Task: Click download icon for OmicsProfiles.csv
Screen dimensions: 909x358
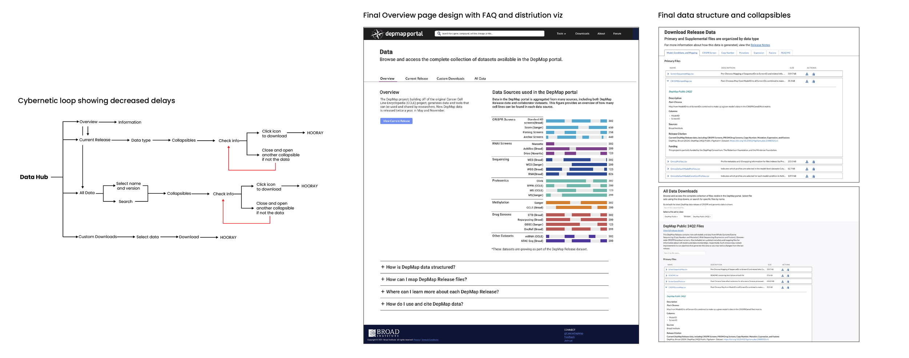Action: pyautogui.click(x=807, y=162)
